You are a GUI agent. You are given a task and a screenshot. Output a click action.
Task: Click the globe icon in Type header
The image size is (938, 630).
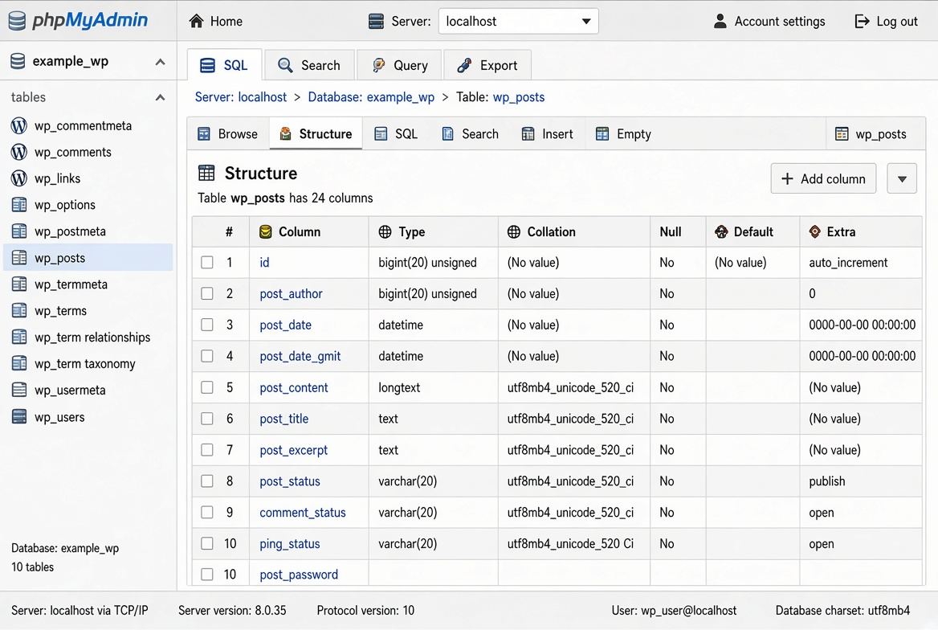pos(385,231)
